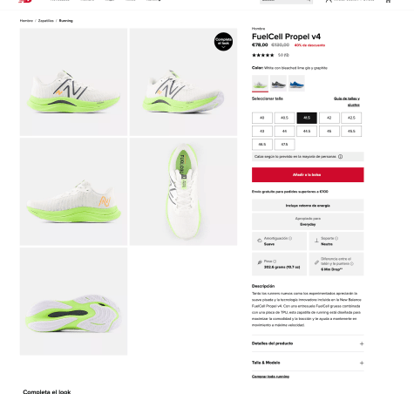Open the heel-to-toe drop info icon
Image resolution: width=414 pixels, height=394 pixels.
pyautogui.click(x=352, y=264)
